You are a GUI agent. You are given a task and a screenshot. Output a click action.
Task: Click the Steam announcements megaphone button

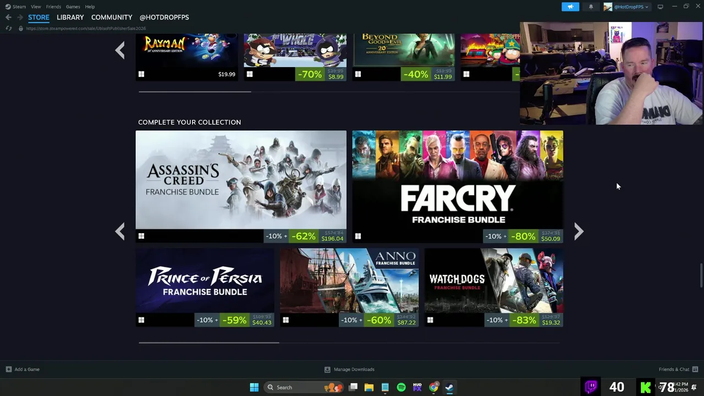coord(570,7)
